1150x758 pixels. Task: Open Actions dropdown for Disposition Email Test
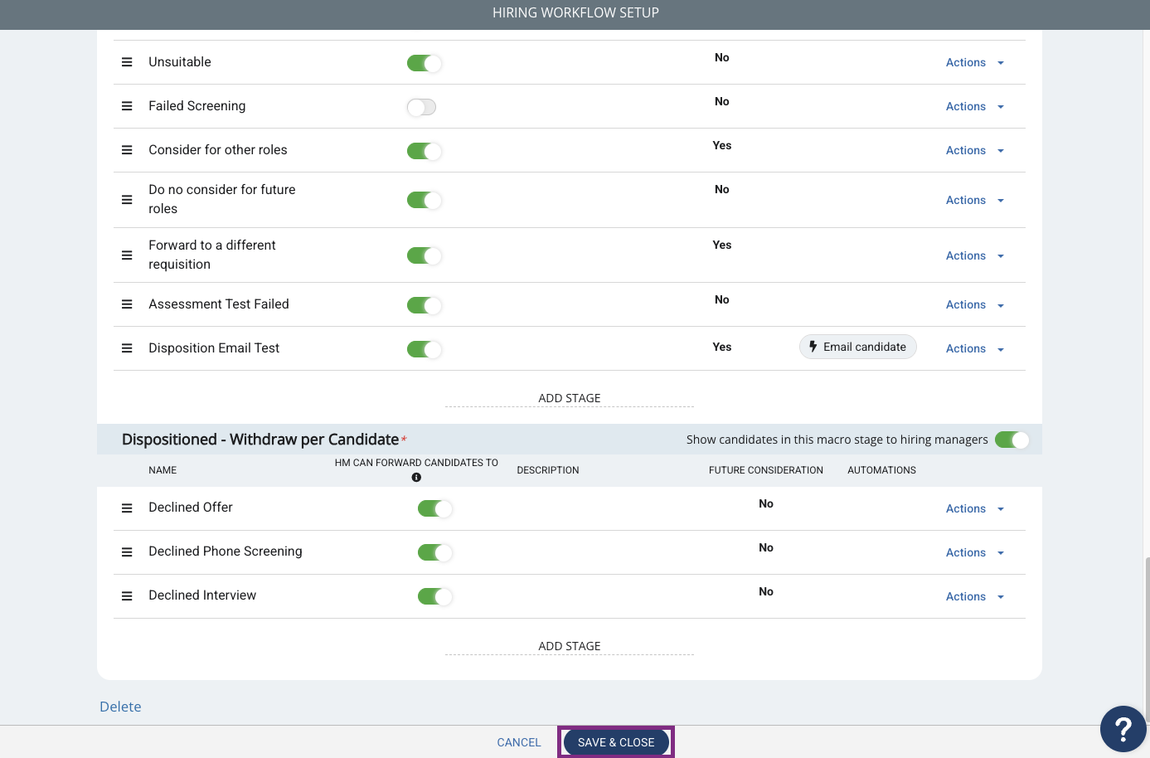[x=975, y=348]
